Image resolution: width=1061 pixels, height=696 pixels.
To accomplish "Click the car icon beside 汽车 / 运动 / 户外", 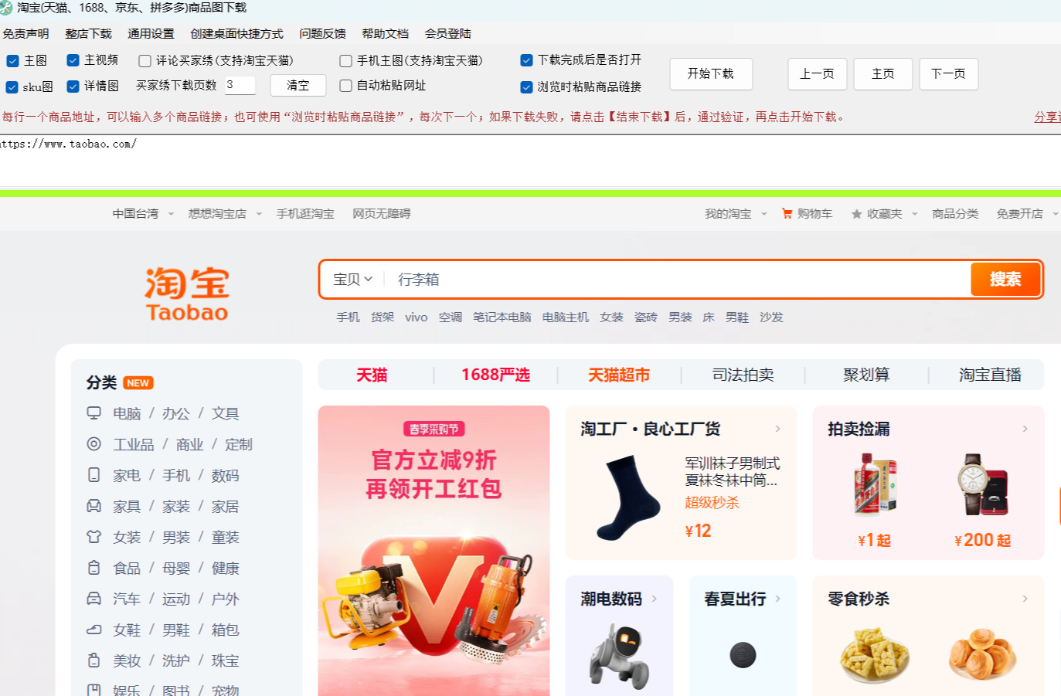I will click(94, 599).
